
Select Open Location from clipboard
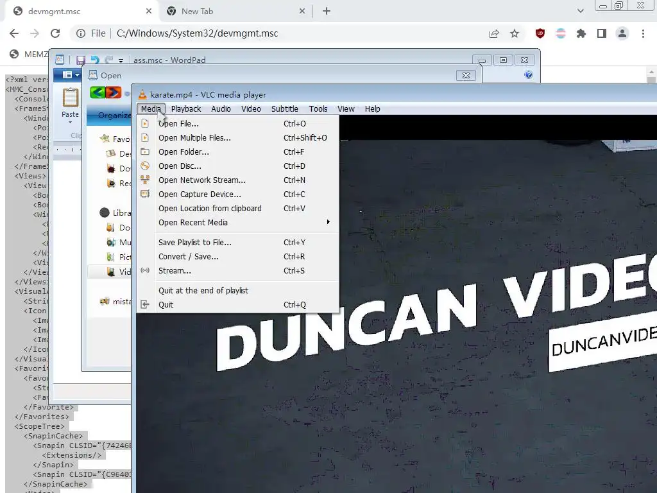coord(237,209)
